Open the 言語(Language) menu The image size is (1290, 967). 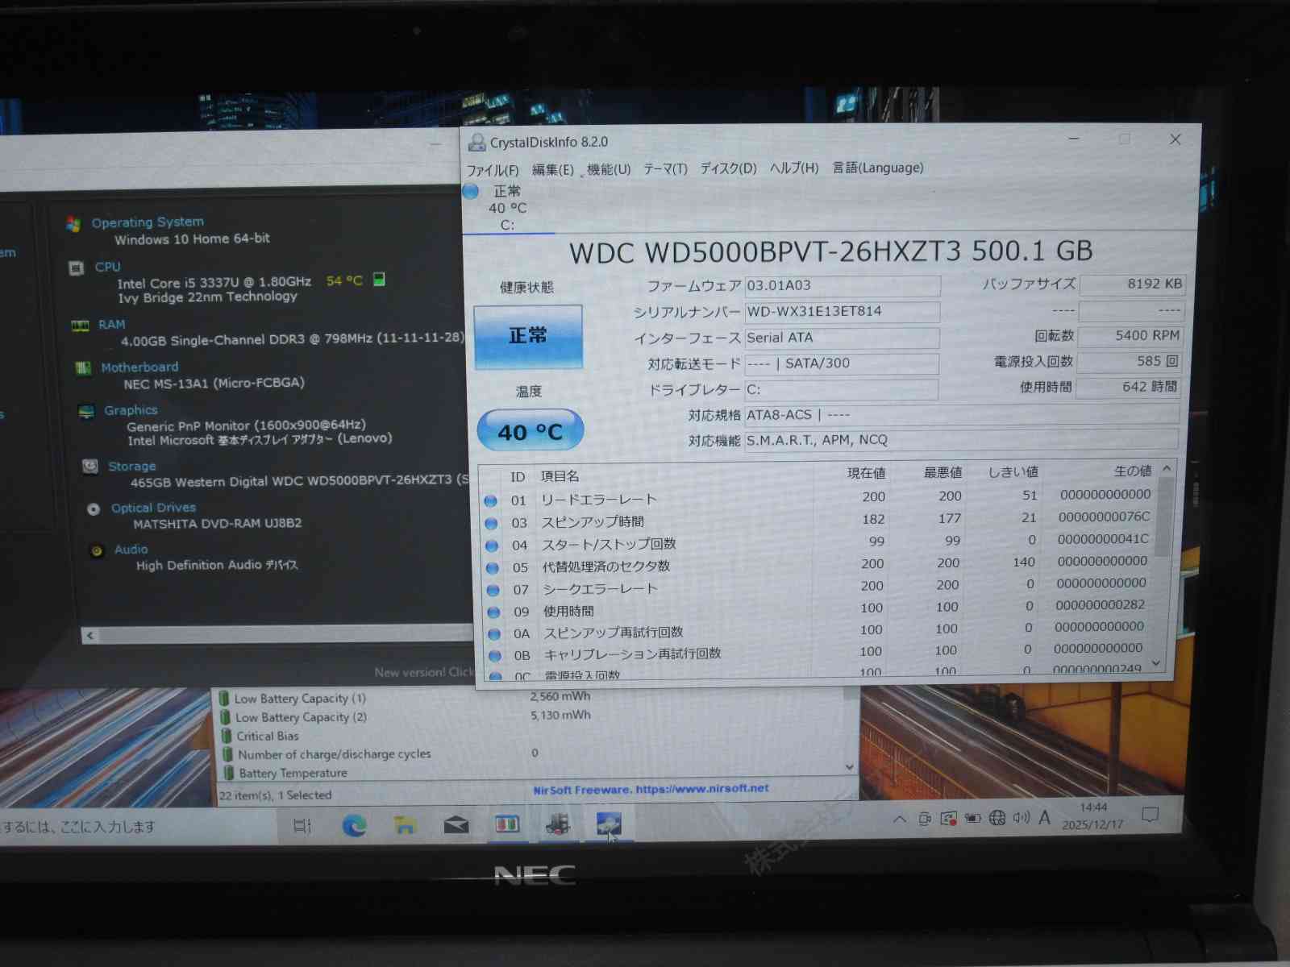click(x=877, y=168)
